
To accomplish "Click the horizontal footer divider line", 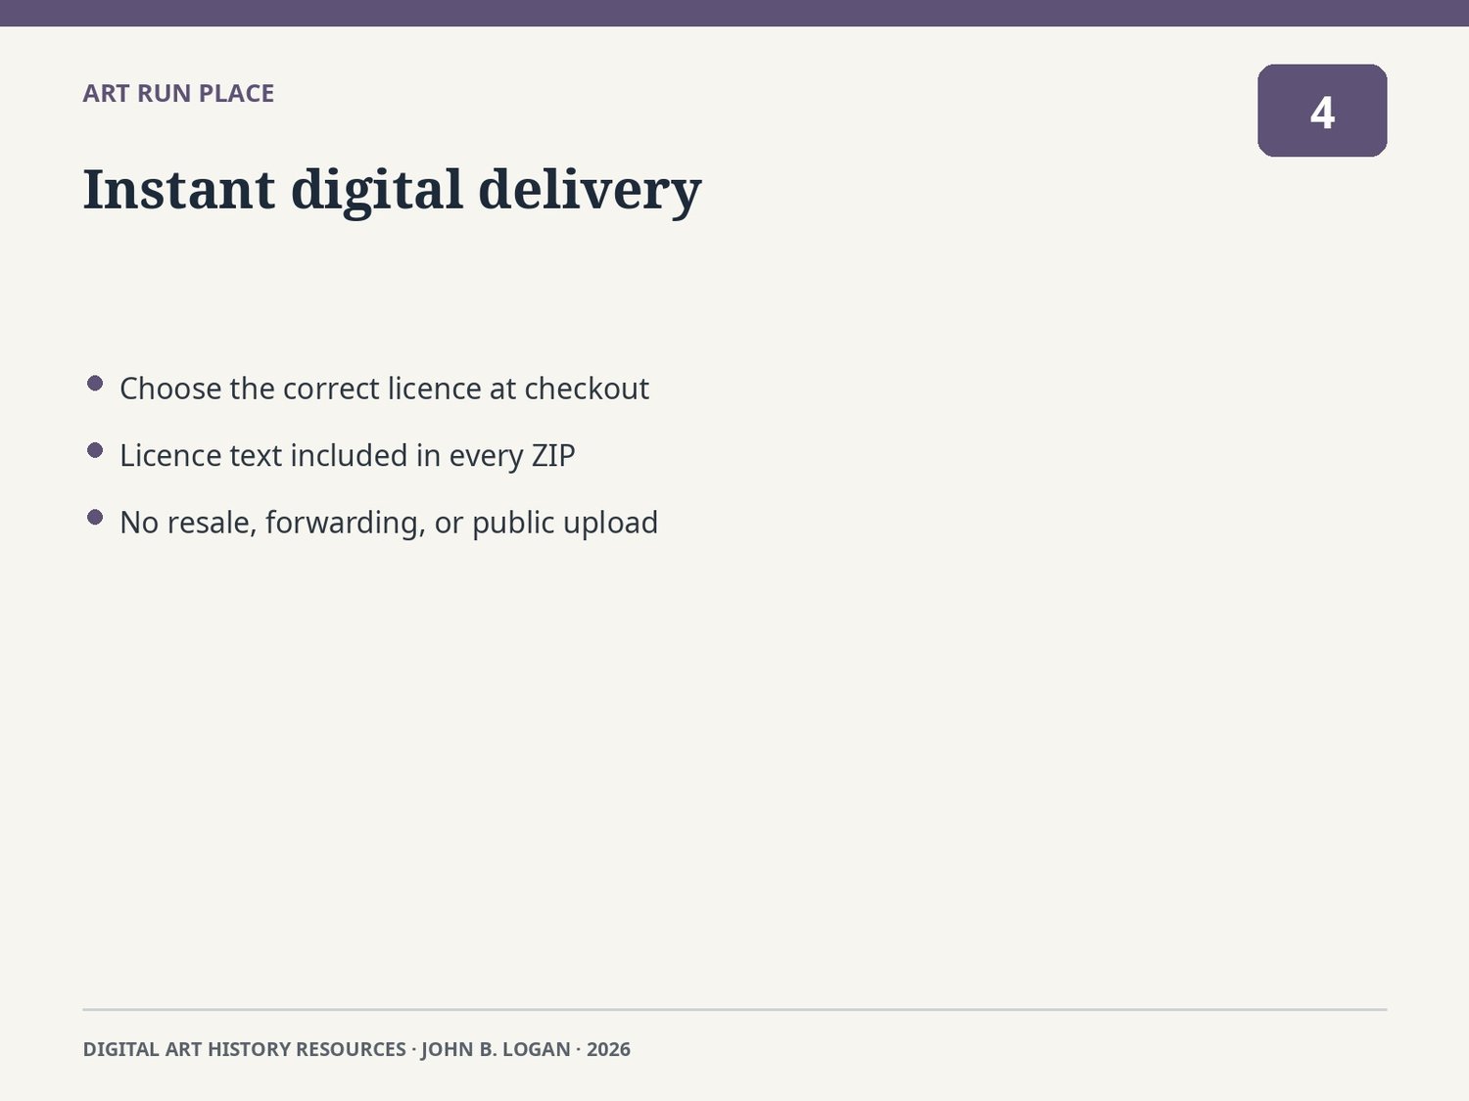I will 734,1009.
